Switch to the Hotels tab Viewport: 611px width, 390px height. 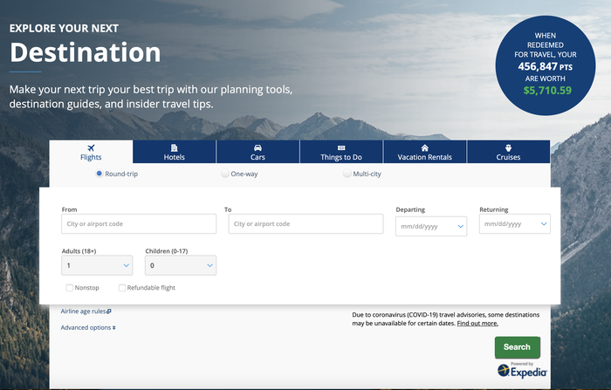click(x=175, y=153)
